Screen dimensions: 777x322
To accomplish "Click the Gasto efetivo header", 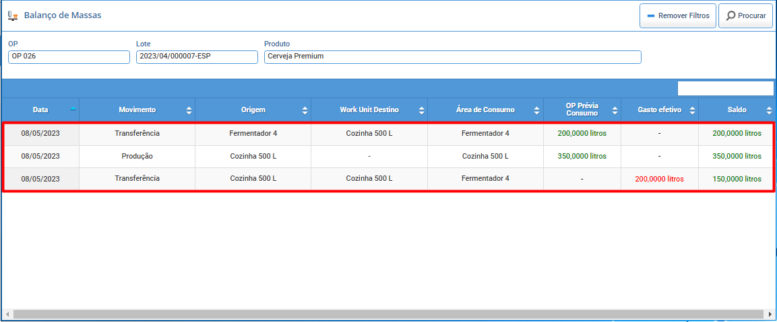I will (x=659, y=110).
